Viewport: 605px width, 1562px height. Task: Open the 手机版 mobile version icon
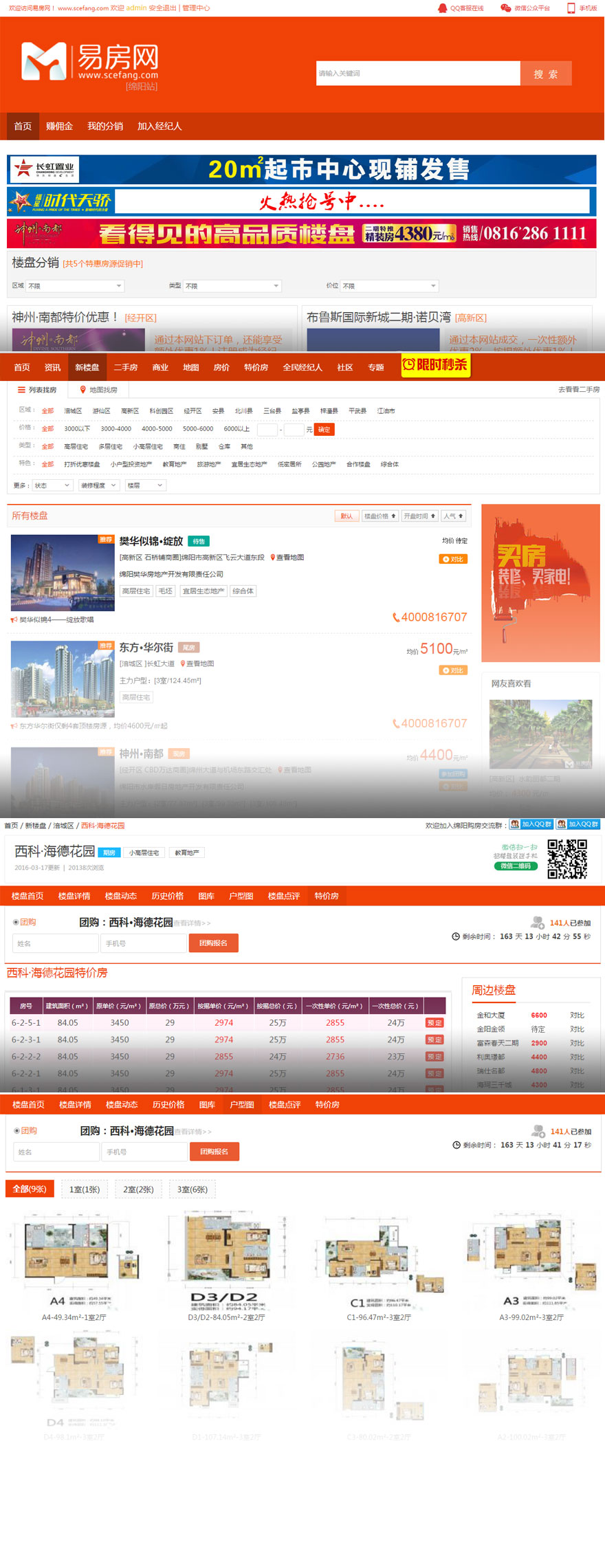click(x=571, y=8)
